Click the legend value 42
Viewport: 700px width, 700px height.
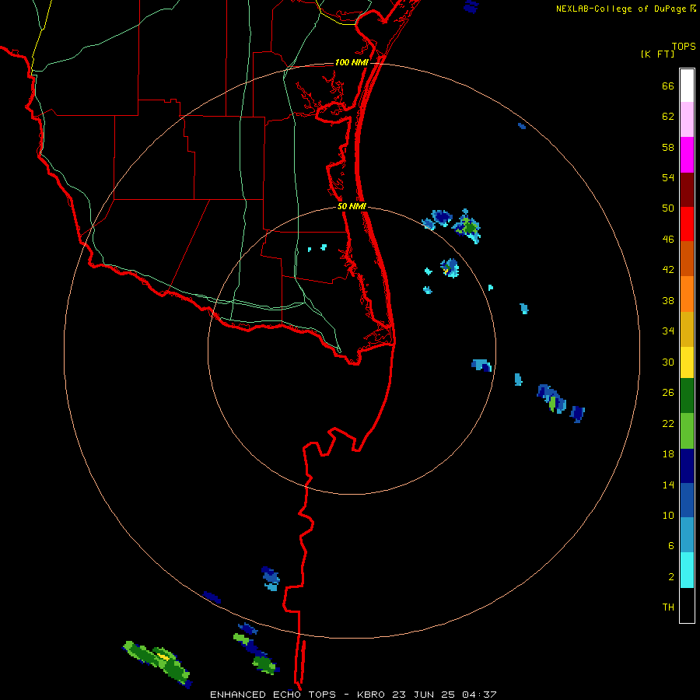coord(668,270)
